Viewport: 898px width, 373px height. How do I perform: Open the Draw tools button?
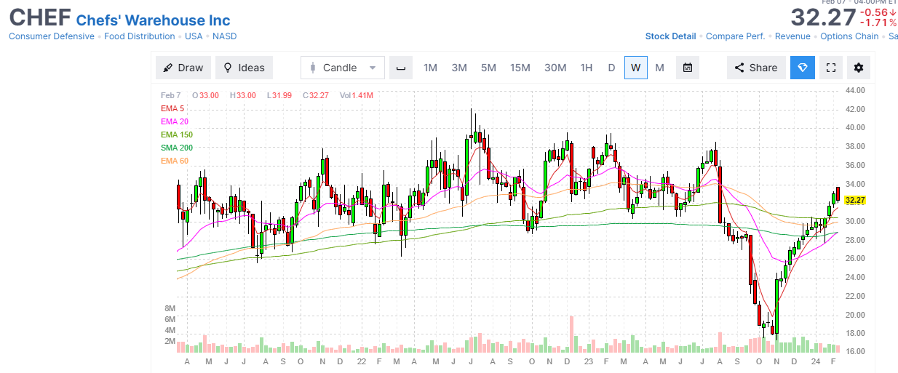183,68
